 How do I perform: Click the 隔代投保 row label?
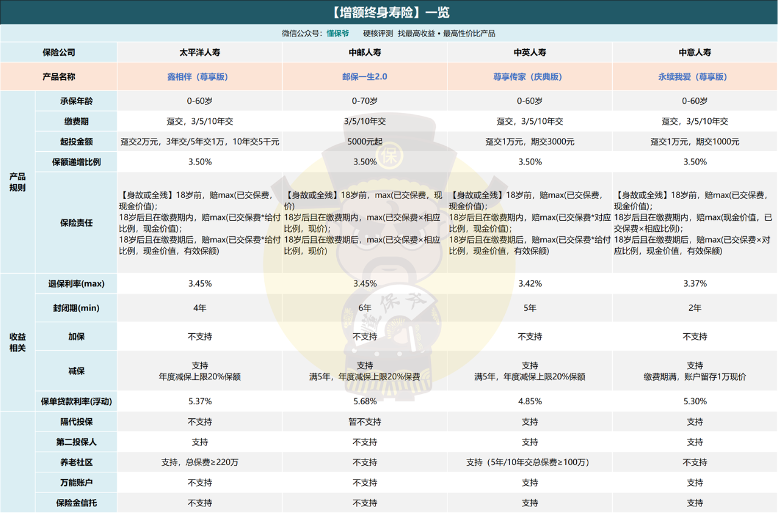pos(76,421)
